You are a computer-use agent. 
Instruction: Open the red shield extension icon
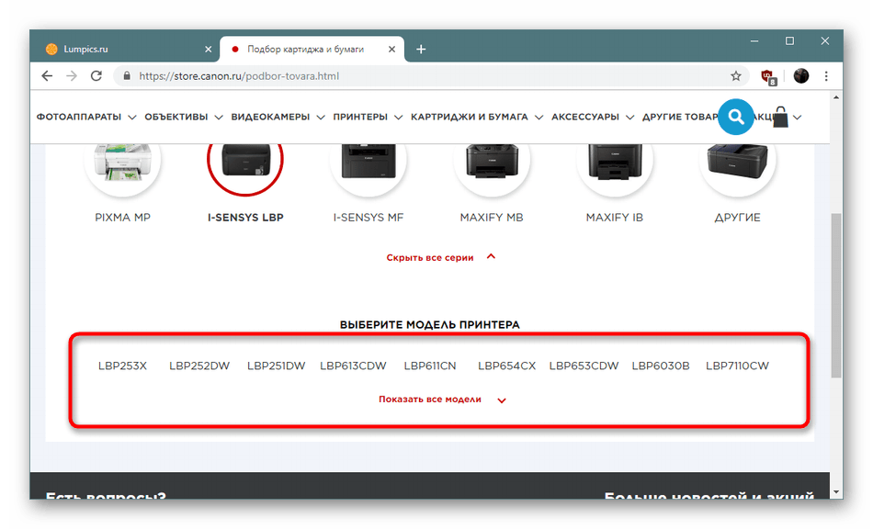click(x=768, y=77)
